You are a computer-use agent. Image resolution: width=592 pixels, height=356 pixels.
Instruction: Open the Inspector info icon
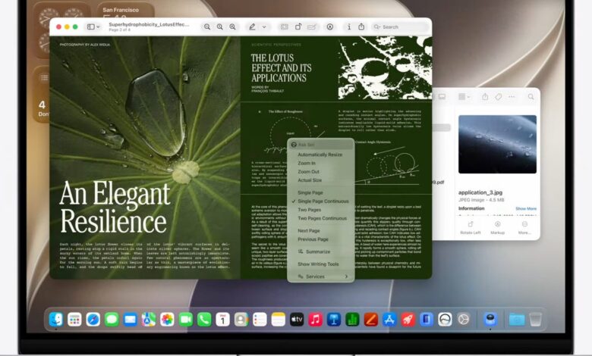click(x=349, y=27)
